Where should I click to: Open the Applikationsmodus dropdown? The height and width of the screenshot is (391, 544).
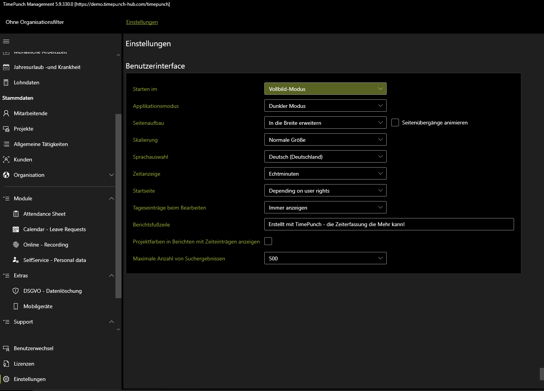[325, 106]
